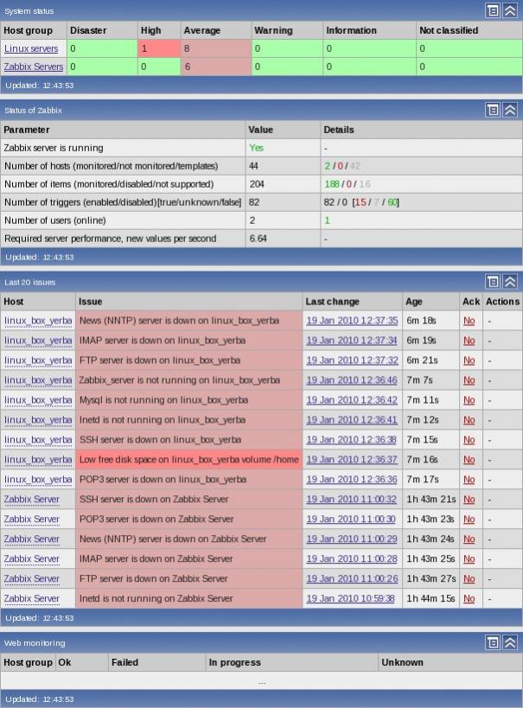Open last change 19 Jan 2010 12:37:32
Screen dimensions: 523x708
click(x=352, y=360)
